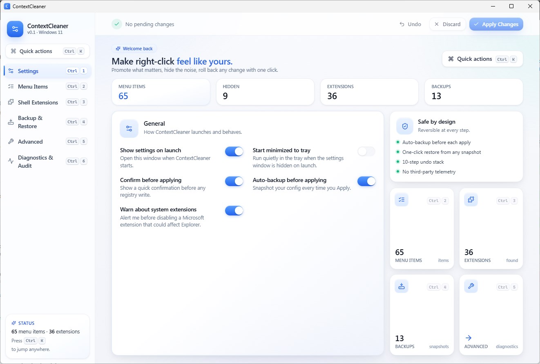Click the Diagnostics & Audit pulse icon
This screenshot has height=364, width=540.
(x=11, y=162)
